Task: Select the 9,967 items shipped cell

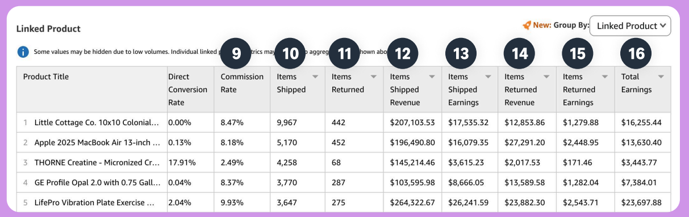Action: (x=298, y=122)
